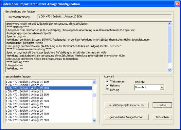Click the saved list scrollbar thumb
181x130 pixels.
point(94,95)
